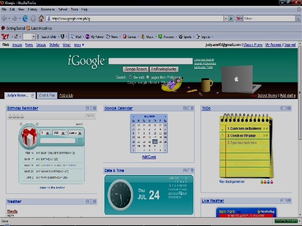
Task: Click the I'm Feeling Lucky button
Action: (x=164, y=69)
